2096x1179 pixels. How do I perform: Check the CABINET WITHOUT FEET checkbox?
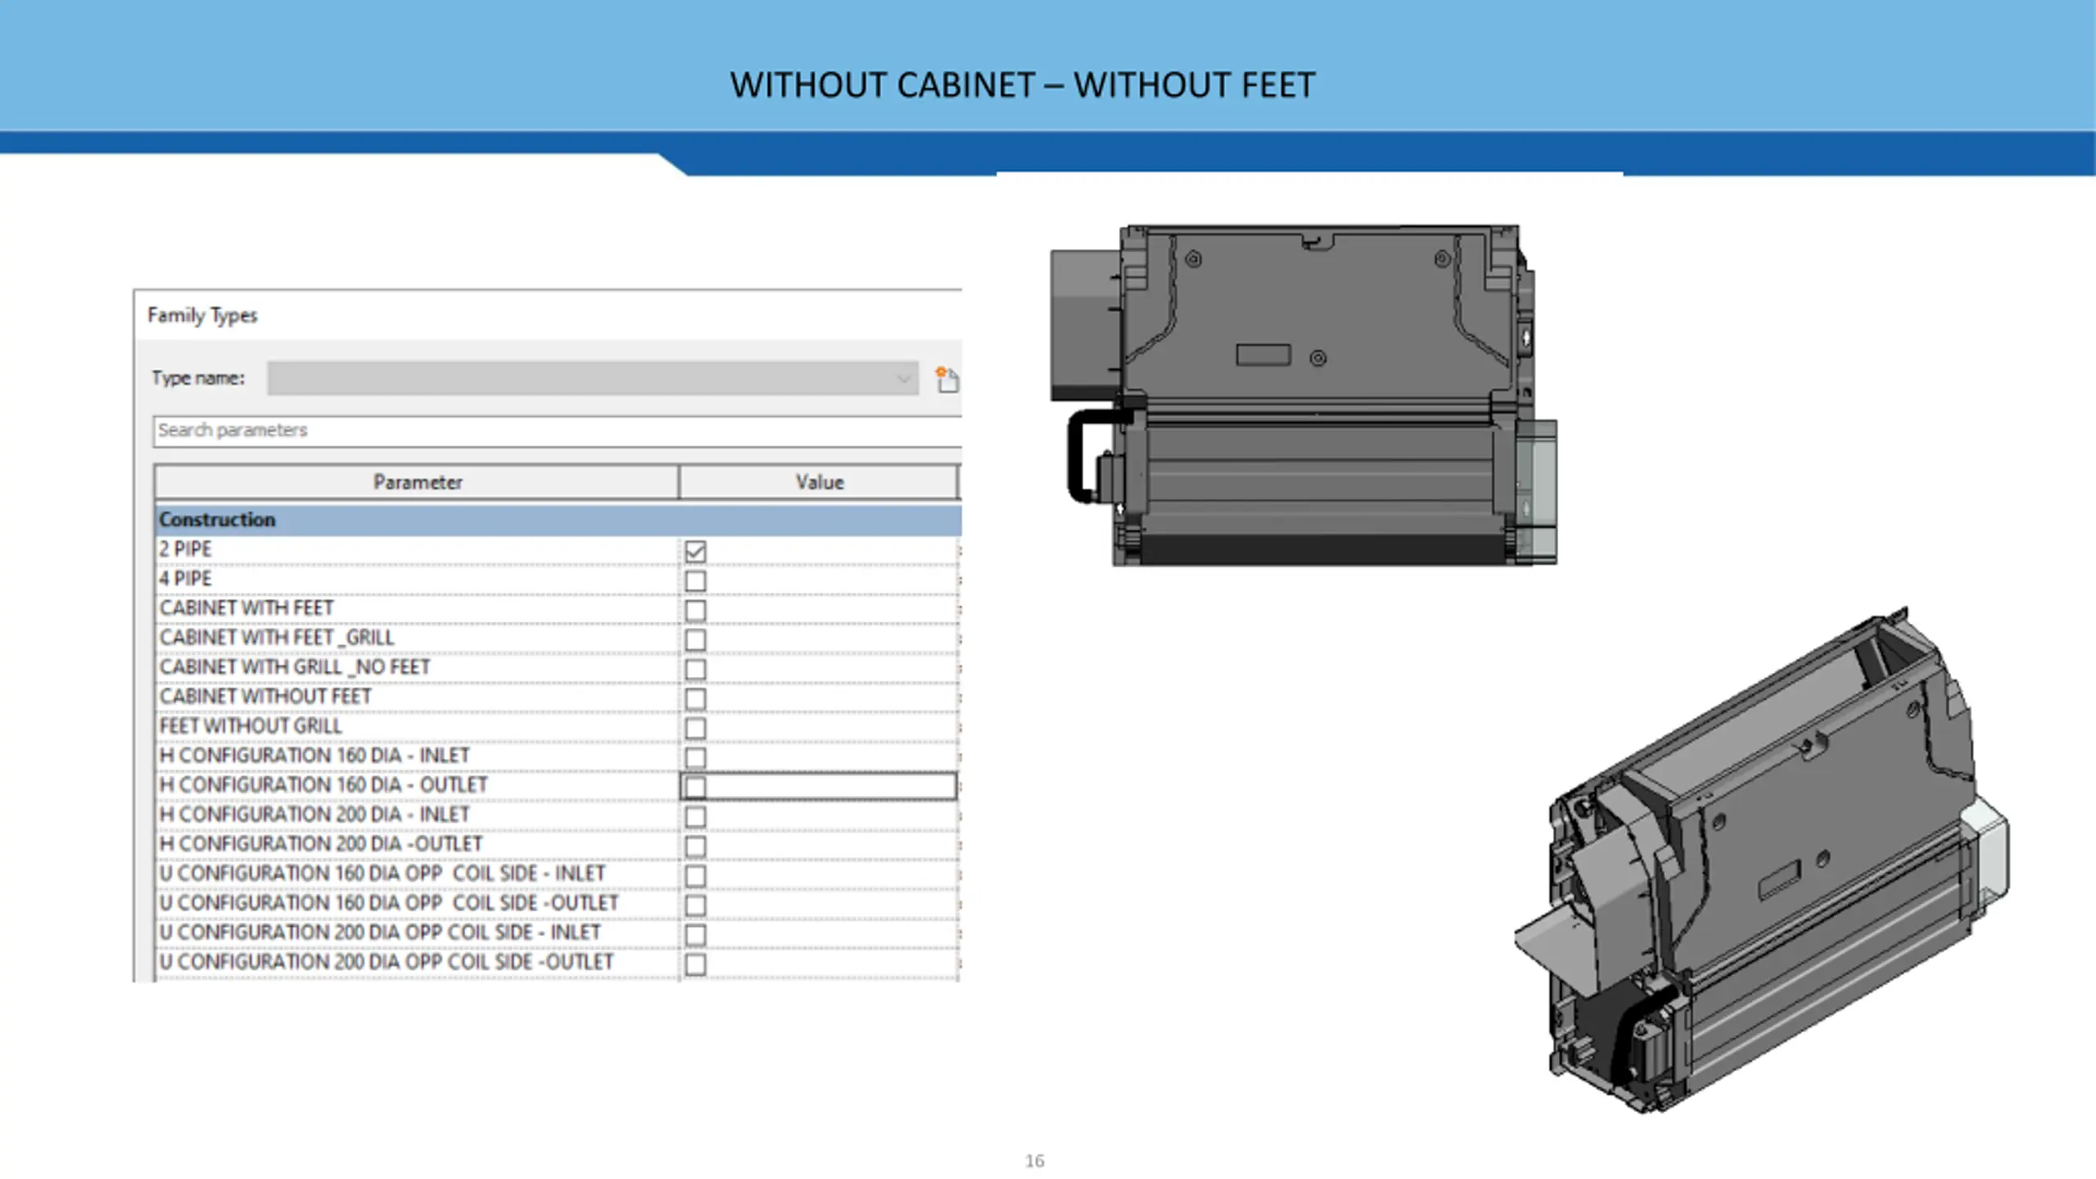pos(695,698)
